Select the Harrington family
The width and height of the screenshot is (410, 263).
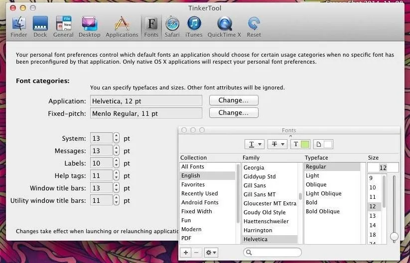tap(270, 230)
